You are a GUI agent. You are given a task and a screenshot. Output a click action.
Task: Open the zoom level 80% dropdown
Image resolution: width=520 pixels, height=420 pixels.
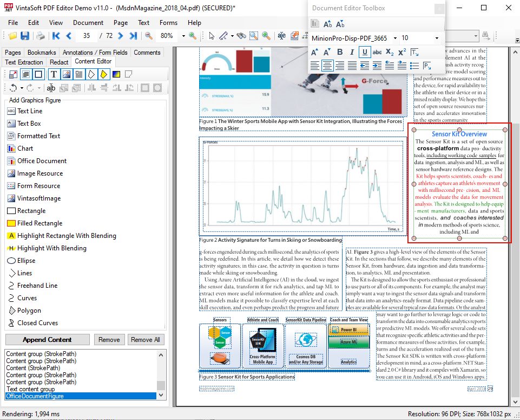183,36
